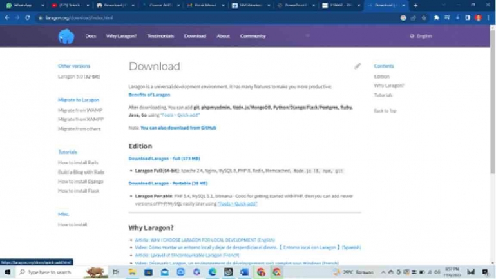The image size is (496, 279).
Task: Open the Community nav item
Action: tap(253, 36)
